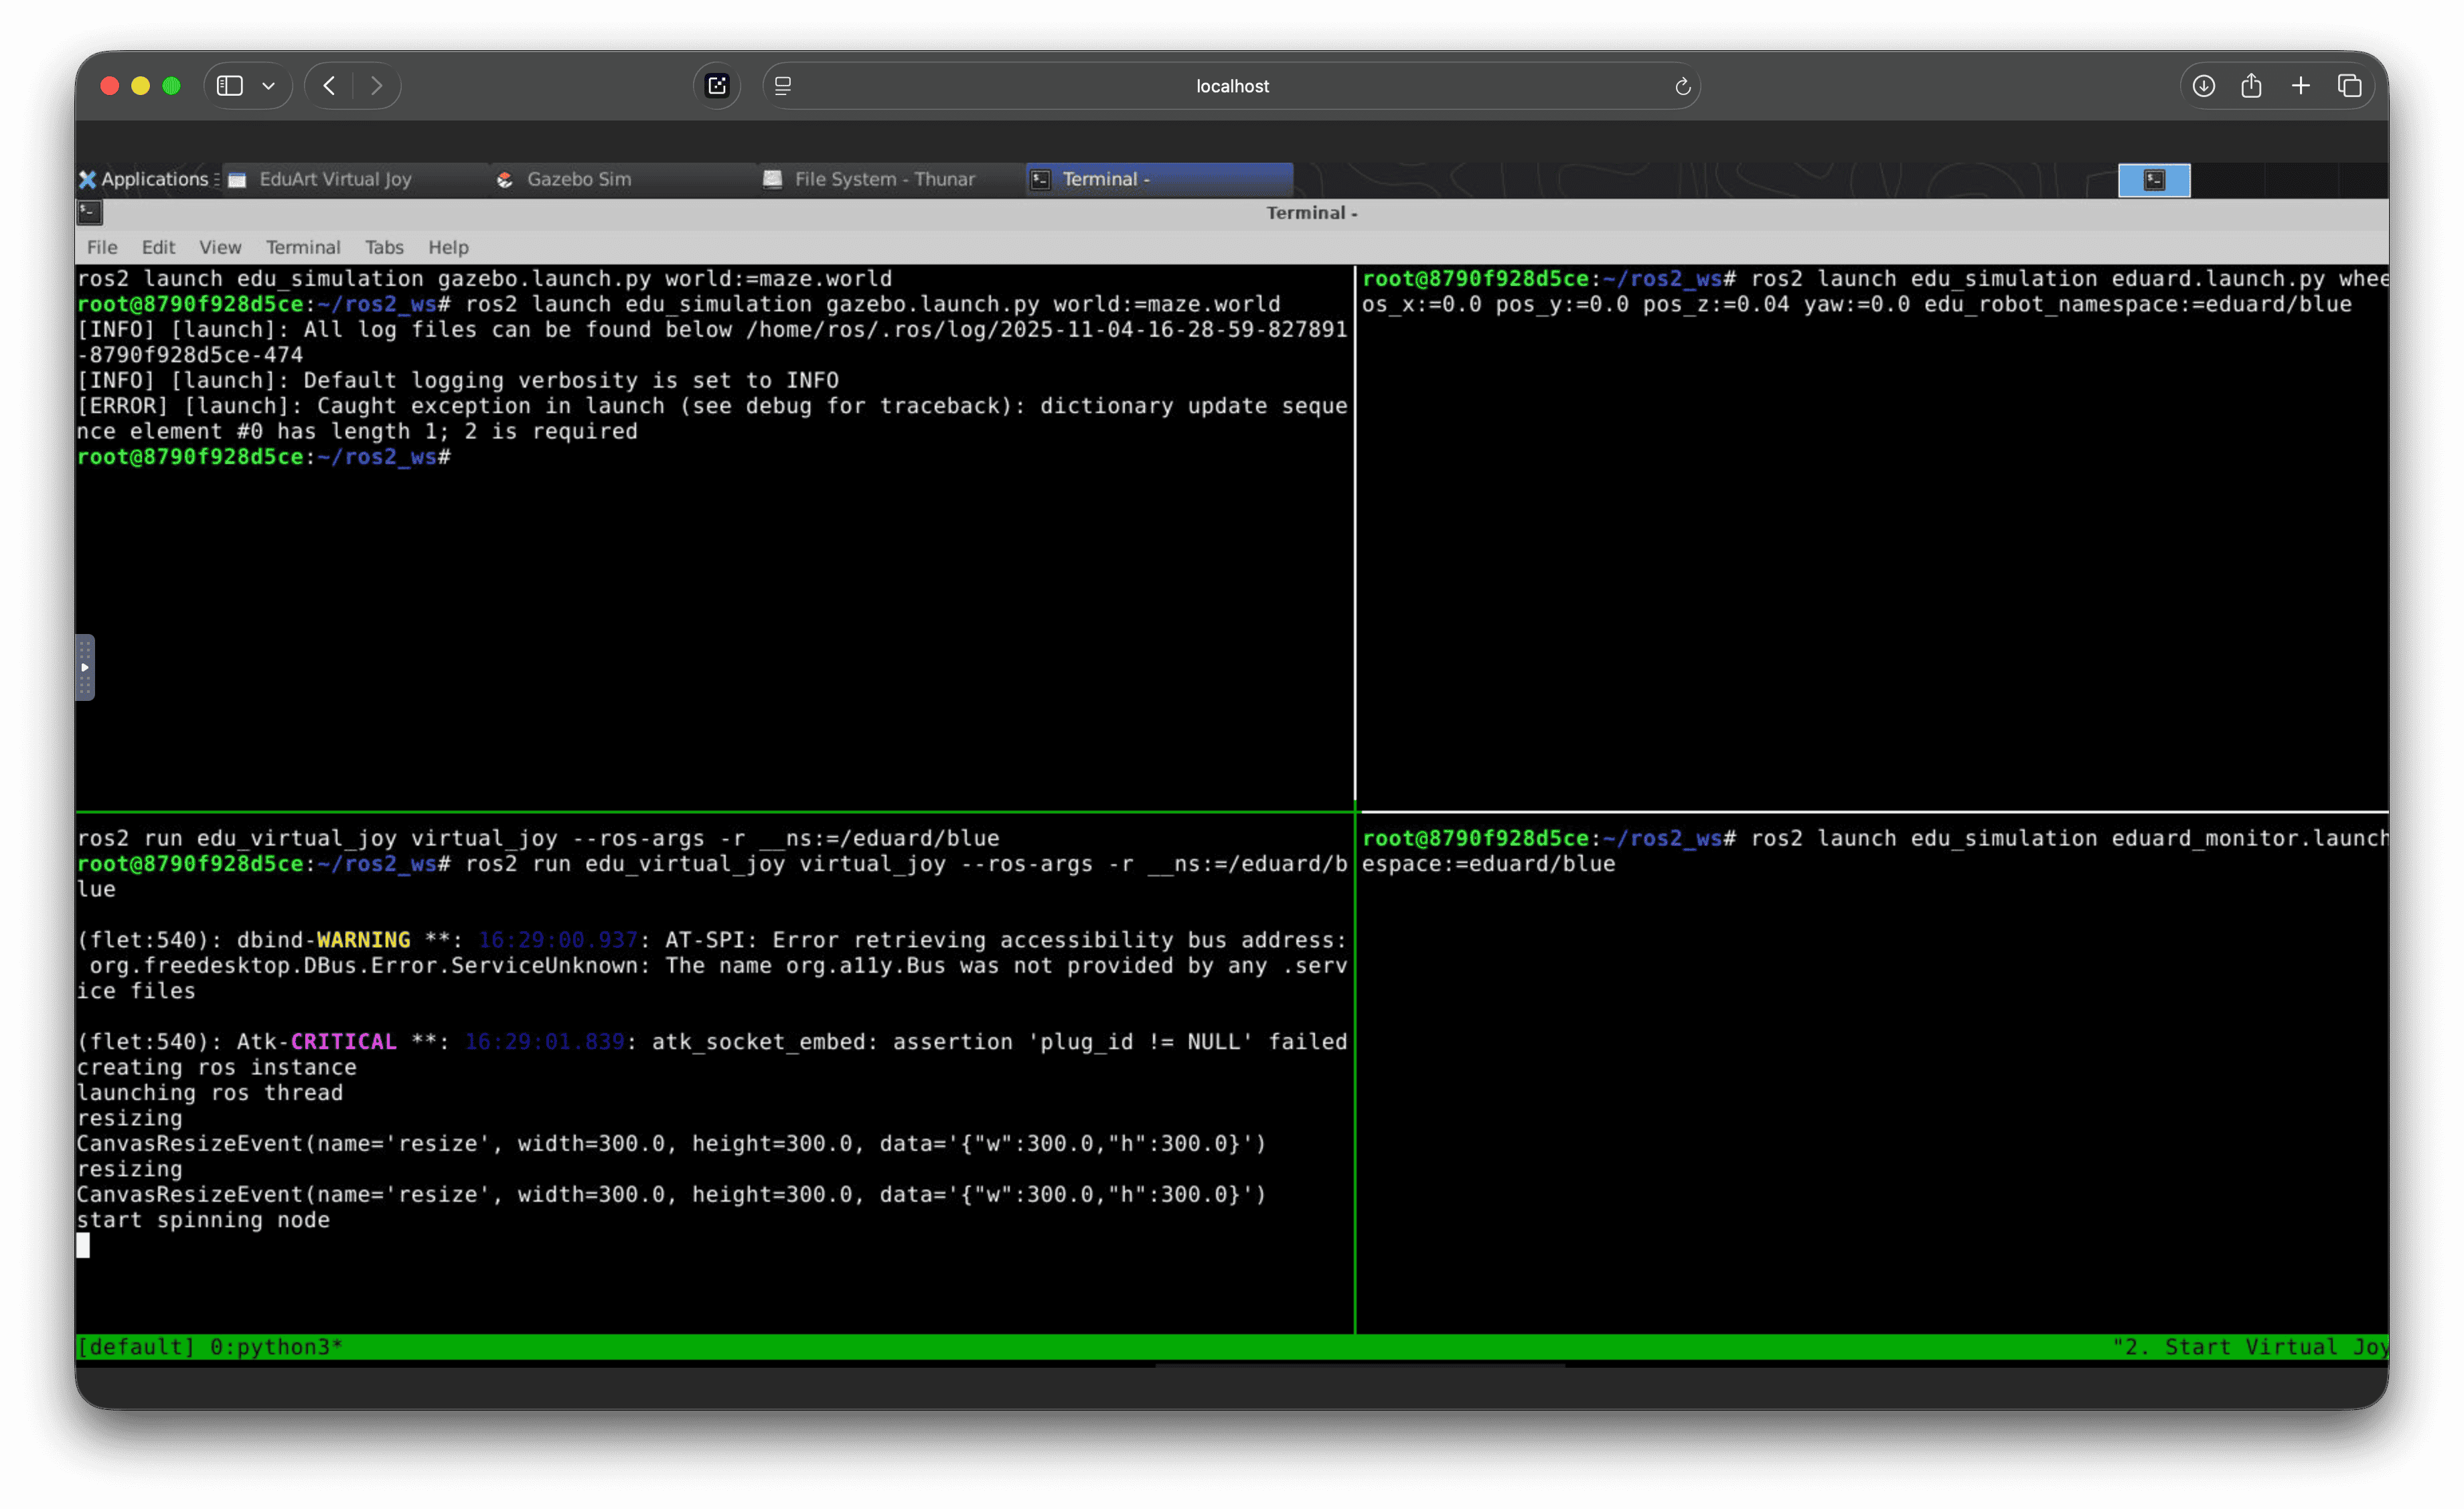Open a new Safari tab

[2300, 86]
